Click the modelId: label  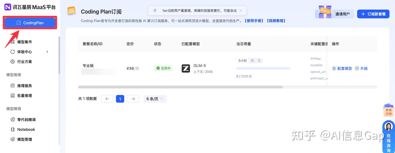point(317,65)
